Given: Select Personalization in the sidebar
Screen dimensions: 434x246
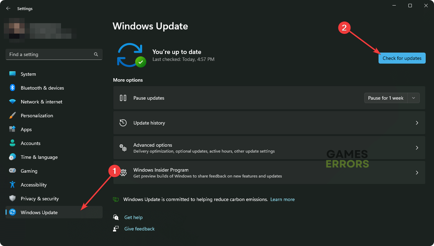Looking at the screenshot, I should 54,116.
